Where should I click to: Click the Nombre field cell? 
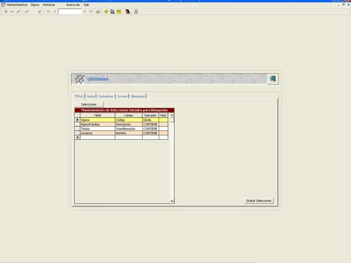point(129,133)
